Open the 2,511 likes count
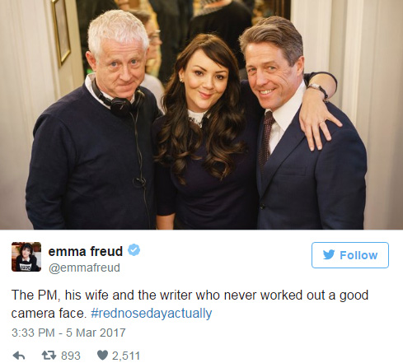The width and height of the screenshot is (403, 363). tap(126, 356)
